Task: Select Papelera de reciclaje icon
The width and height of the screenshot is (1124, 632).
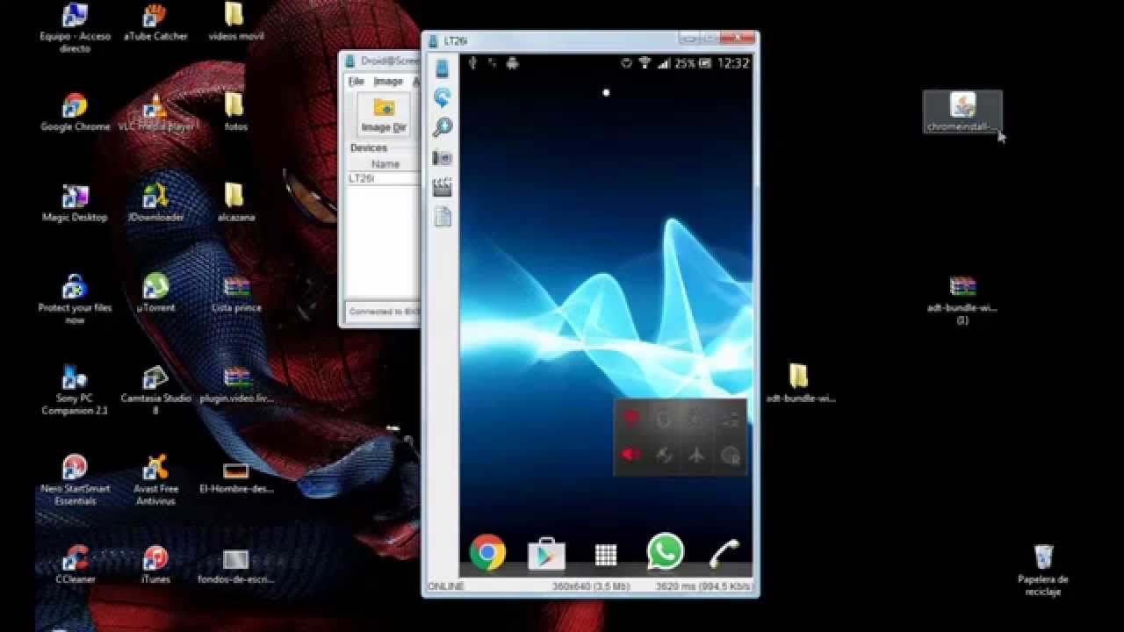Action: [x=1043, y=571]
